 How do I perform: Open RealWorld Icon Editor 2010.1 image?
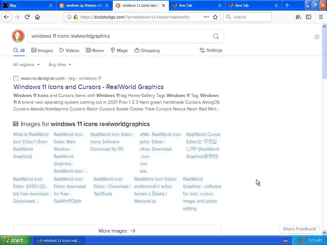(x=32, y=190)
